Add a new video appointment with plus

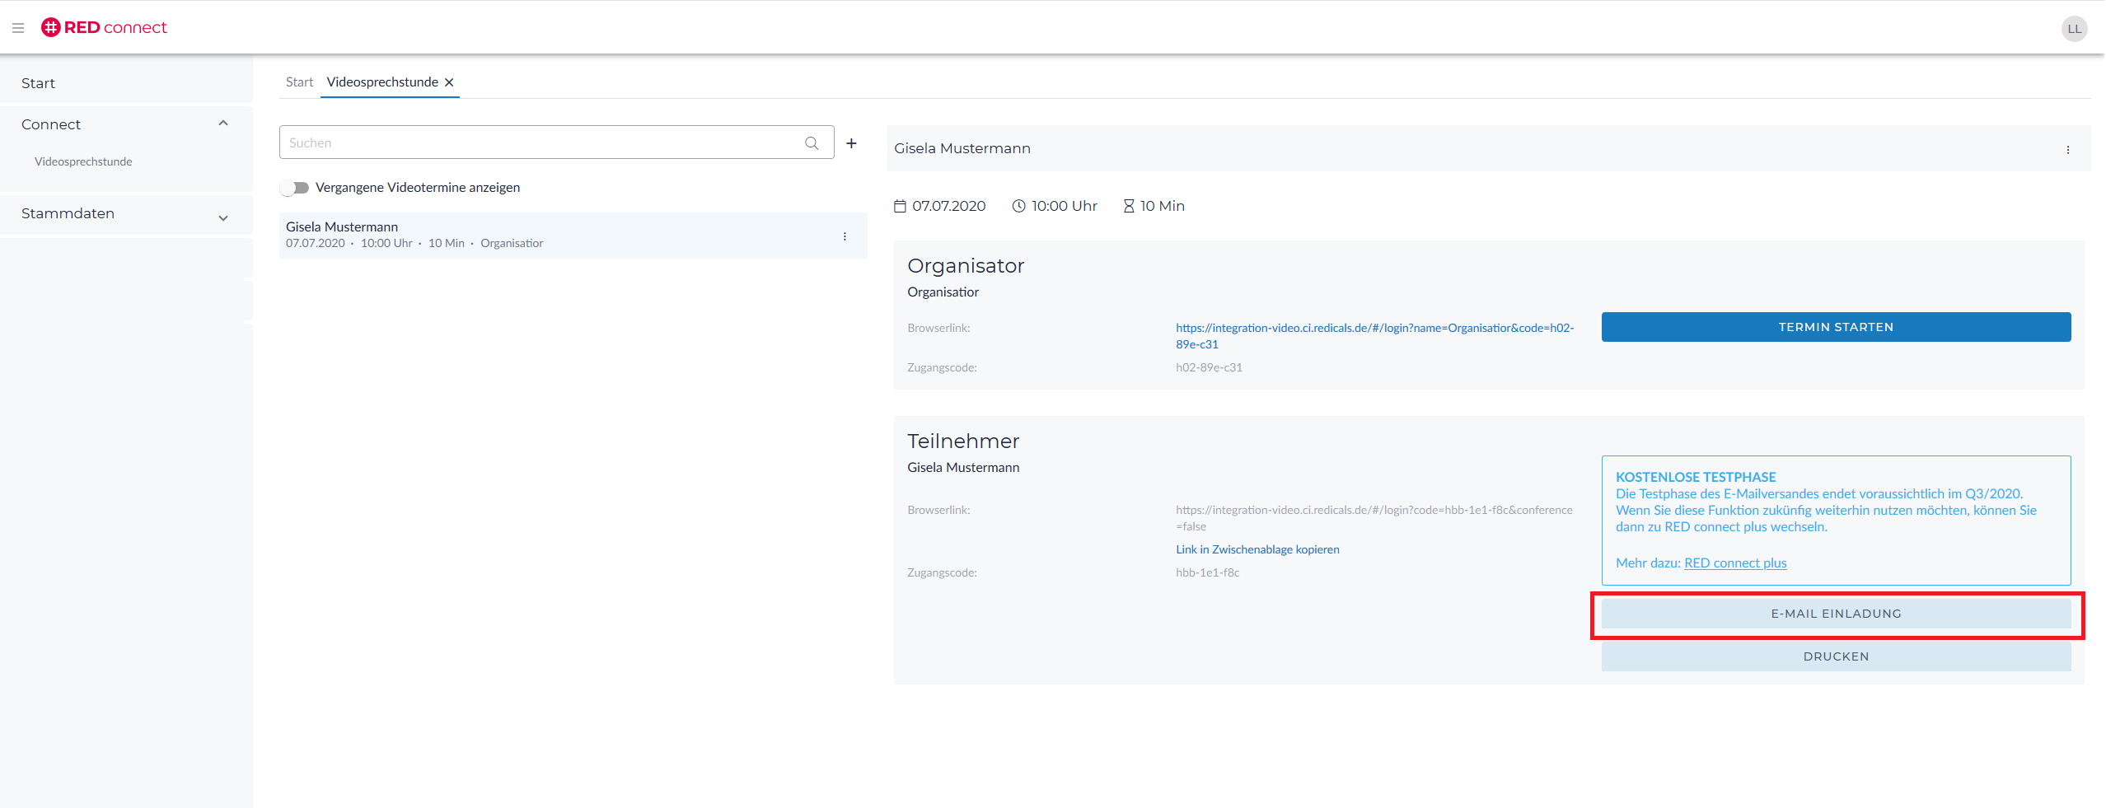(x=851, y=143)
